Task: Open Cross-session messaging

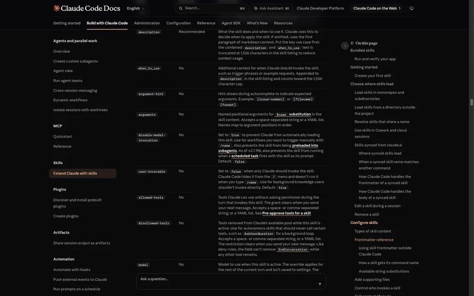Action: pyautogui.click(x=75, y=90)
